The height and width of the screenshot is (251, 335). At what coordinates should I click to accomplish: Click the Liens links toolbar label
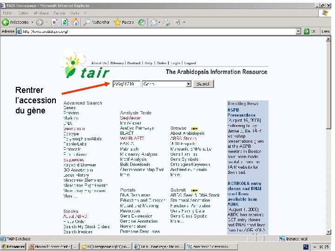[326, 32]
